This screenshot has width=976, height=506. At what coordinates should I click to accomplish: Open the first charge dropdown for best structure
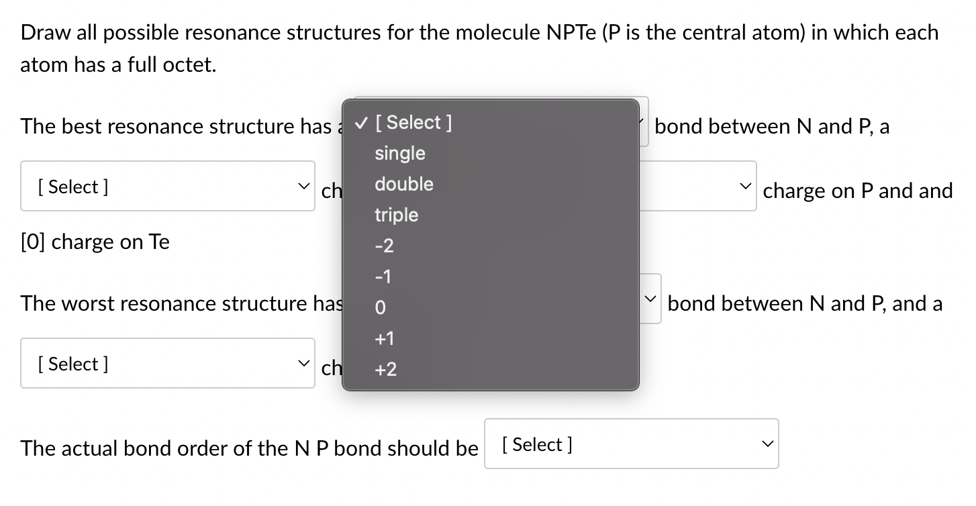167,186
